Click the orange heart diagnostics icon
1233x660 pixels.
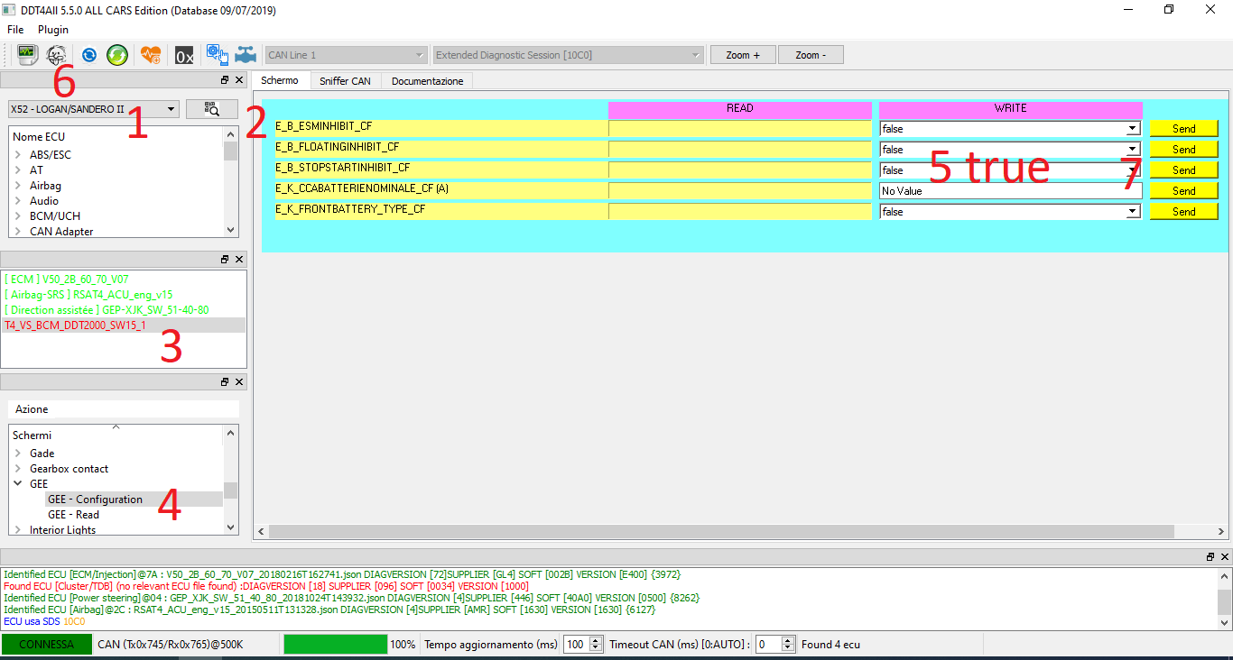click(151, 55)
